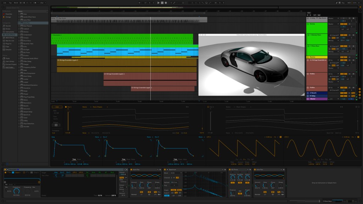Open the Melody track output dropdown
This screenshot has height=204, width=363.
click(333, 24)
